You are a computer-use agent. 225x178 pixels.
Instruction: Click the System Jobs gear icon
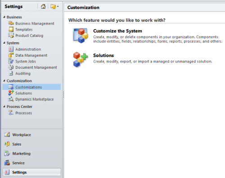click(x=11, y=61)
